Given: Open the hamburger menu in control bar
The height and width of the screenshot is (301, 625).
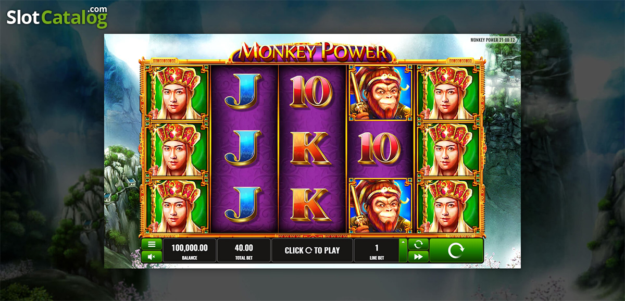Looking at the screenshot, I should [152, 244].
